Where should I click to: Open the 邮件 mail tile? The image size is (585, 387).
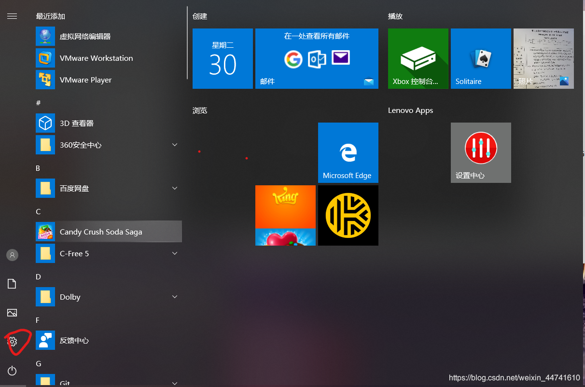point(317,58)
